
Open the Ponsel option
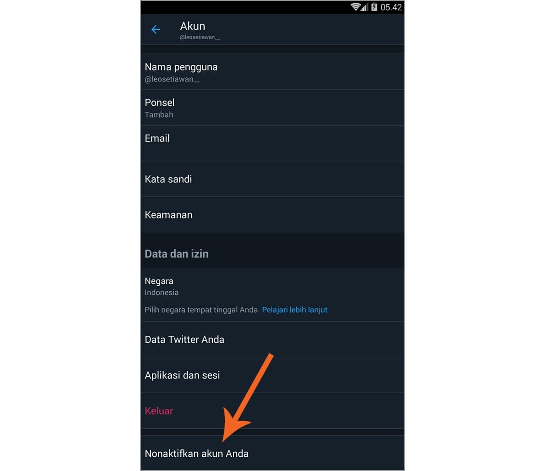click(272, 108)
